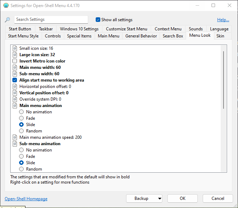Switch to the Context Menu tab
Screen dimensions: 238x208
pyautogui.click(x=168, y=29)
